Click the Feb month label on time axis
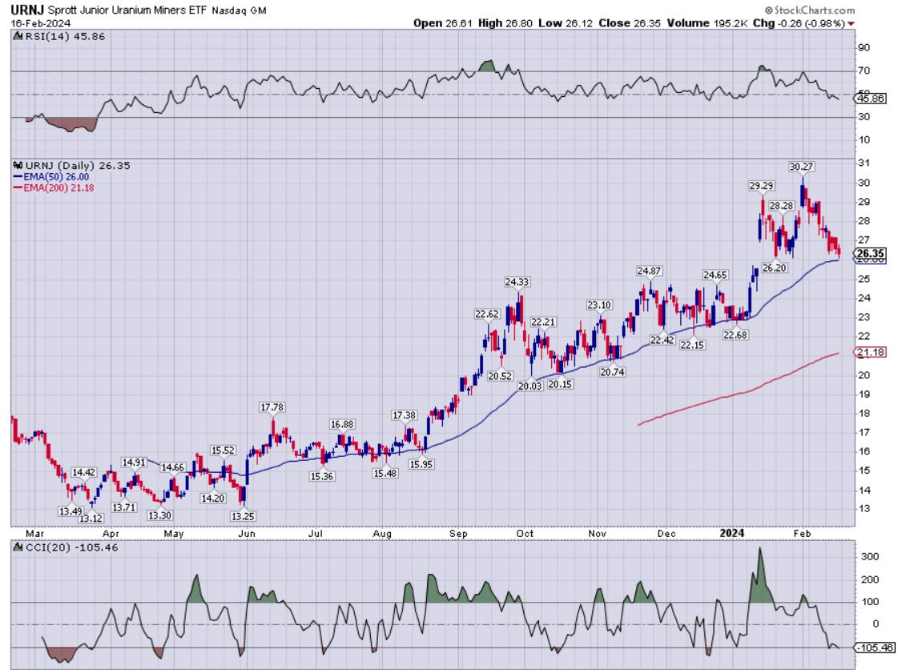910x670 pixels. coord(802,534)
